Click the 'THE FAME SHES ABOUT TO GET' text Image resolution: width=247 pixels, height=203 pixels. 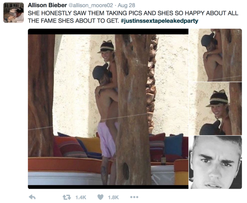pyautogui.click(x=73, y=21)
